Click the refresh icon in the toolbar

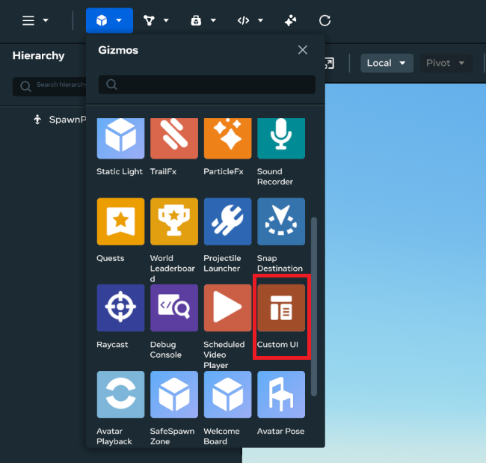(324, 20)
